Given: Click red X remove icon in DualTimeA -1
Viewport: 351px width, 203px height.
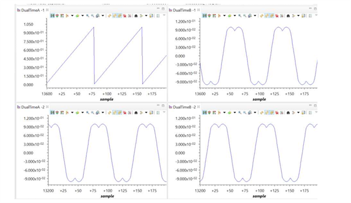Looking at the screenshot, I should click(124, 16).
